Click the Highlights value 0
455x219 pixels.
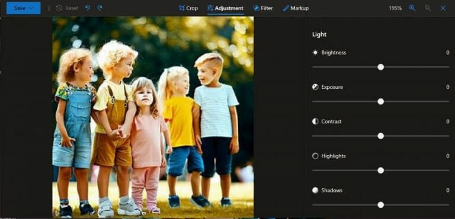tap(448, 156)
